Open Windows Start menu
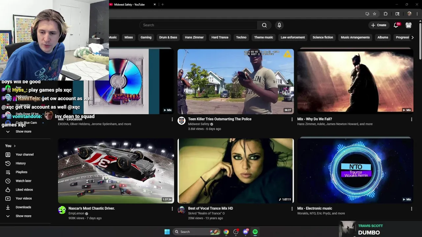Image resolution: width=422 pixels, height=237 pixels. (x=167, y=232)
